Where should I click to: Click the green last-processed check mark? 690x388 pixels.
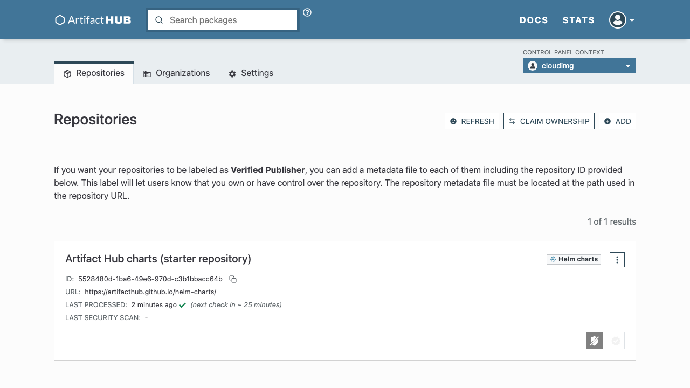pos(183,305)
